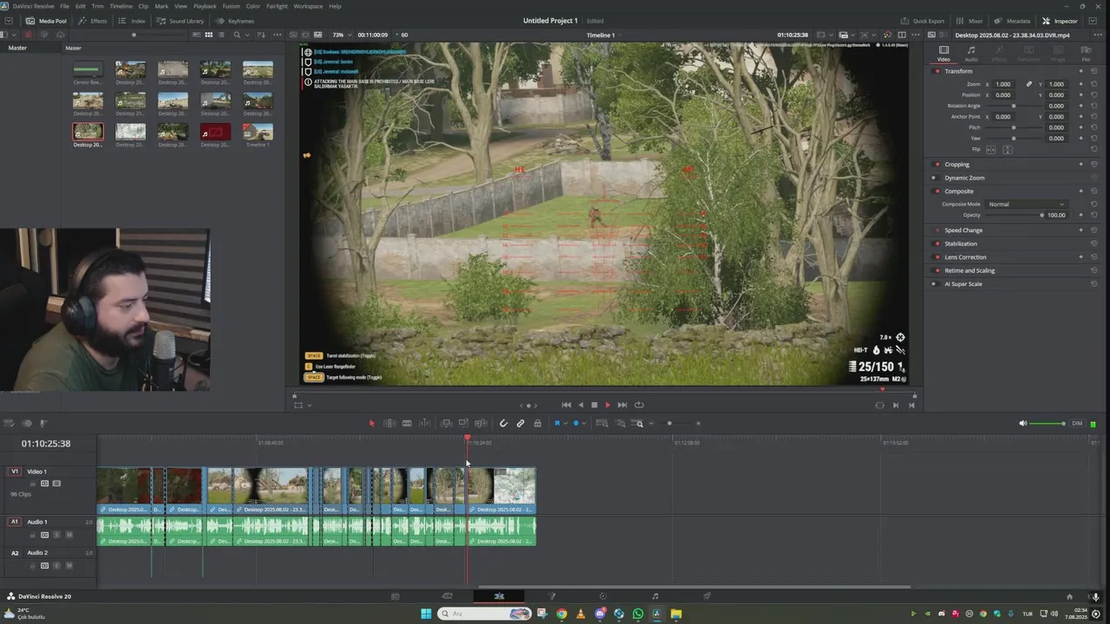This screenshot has width=1110, height=624.
Task: Toggle Lens Correction enable switch
Action: pyautogui.click(x=937, y=257)
